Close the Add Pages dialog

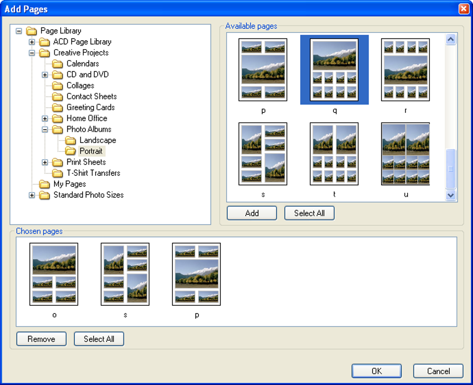tap(464, 9)
